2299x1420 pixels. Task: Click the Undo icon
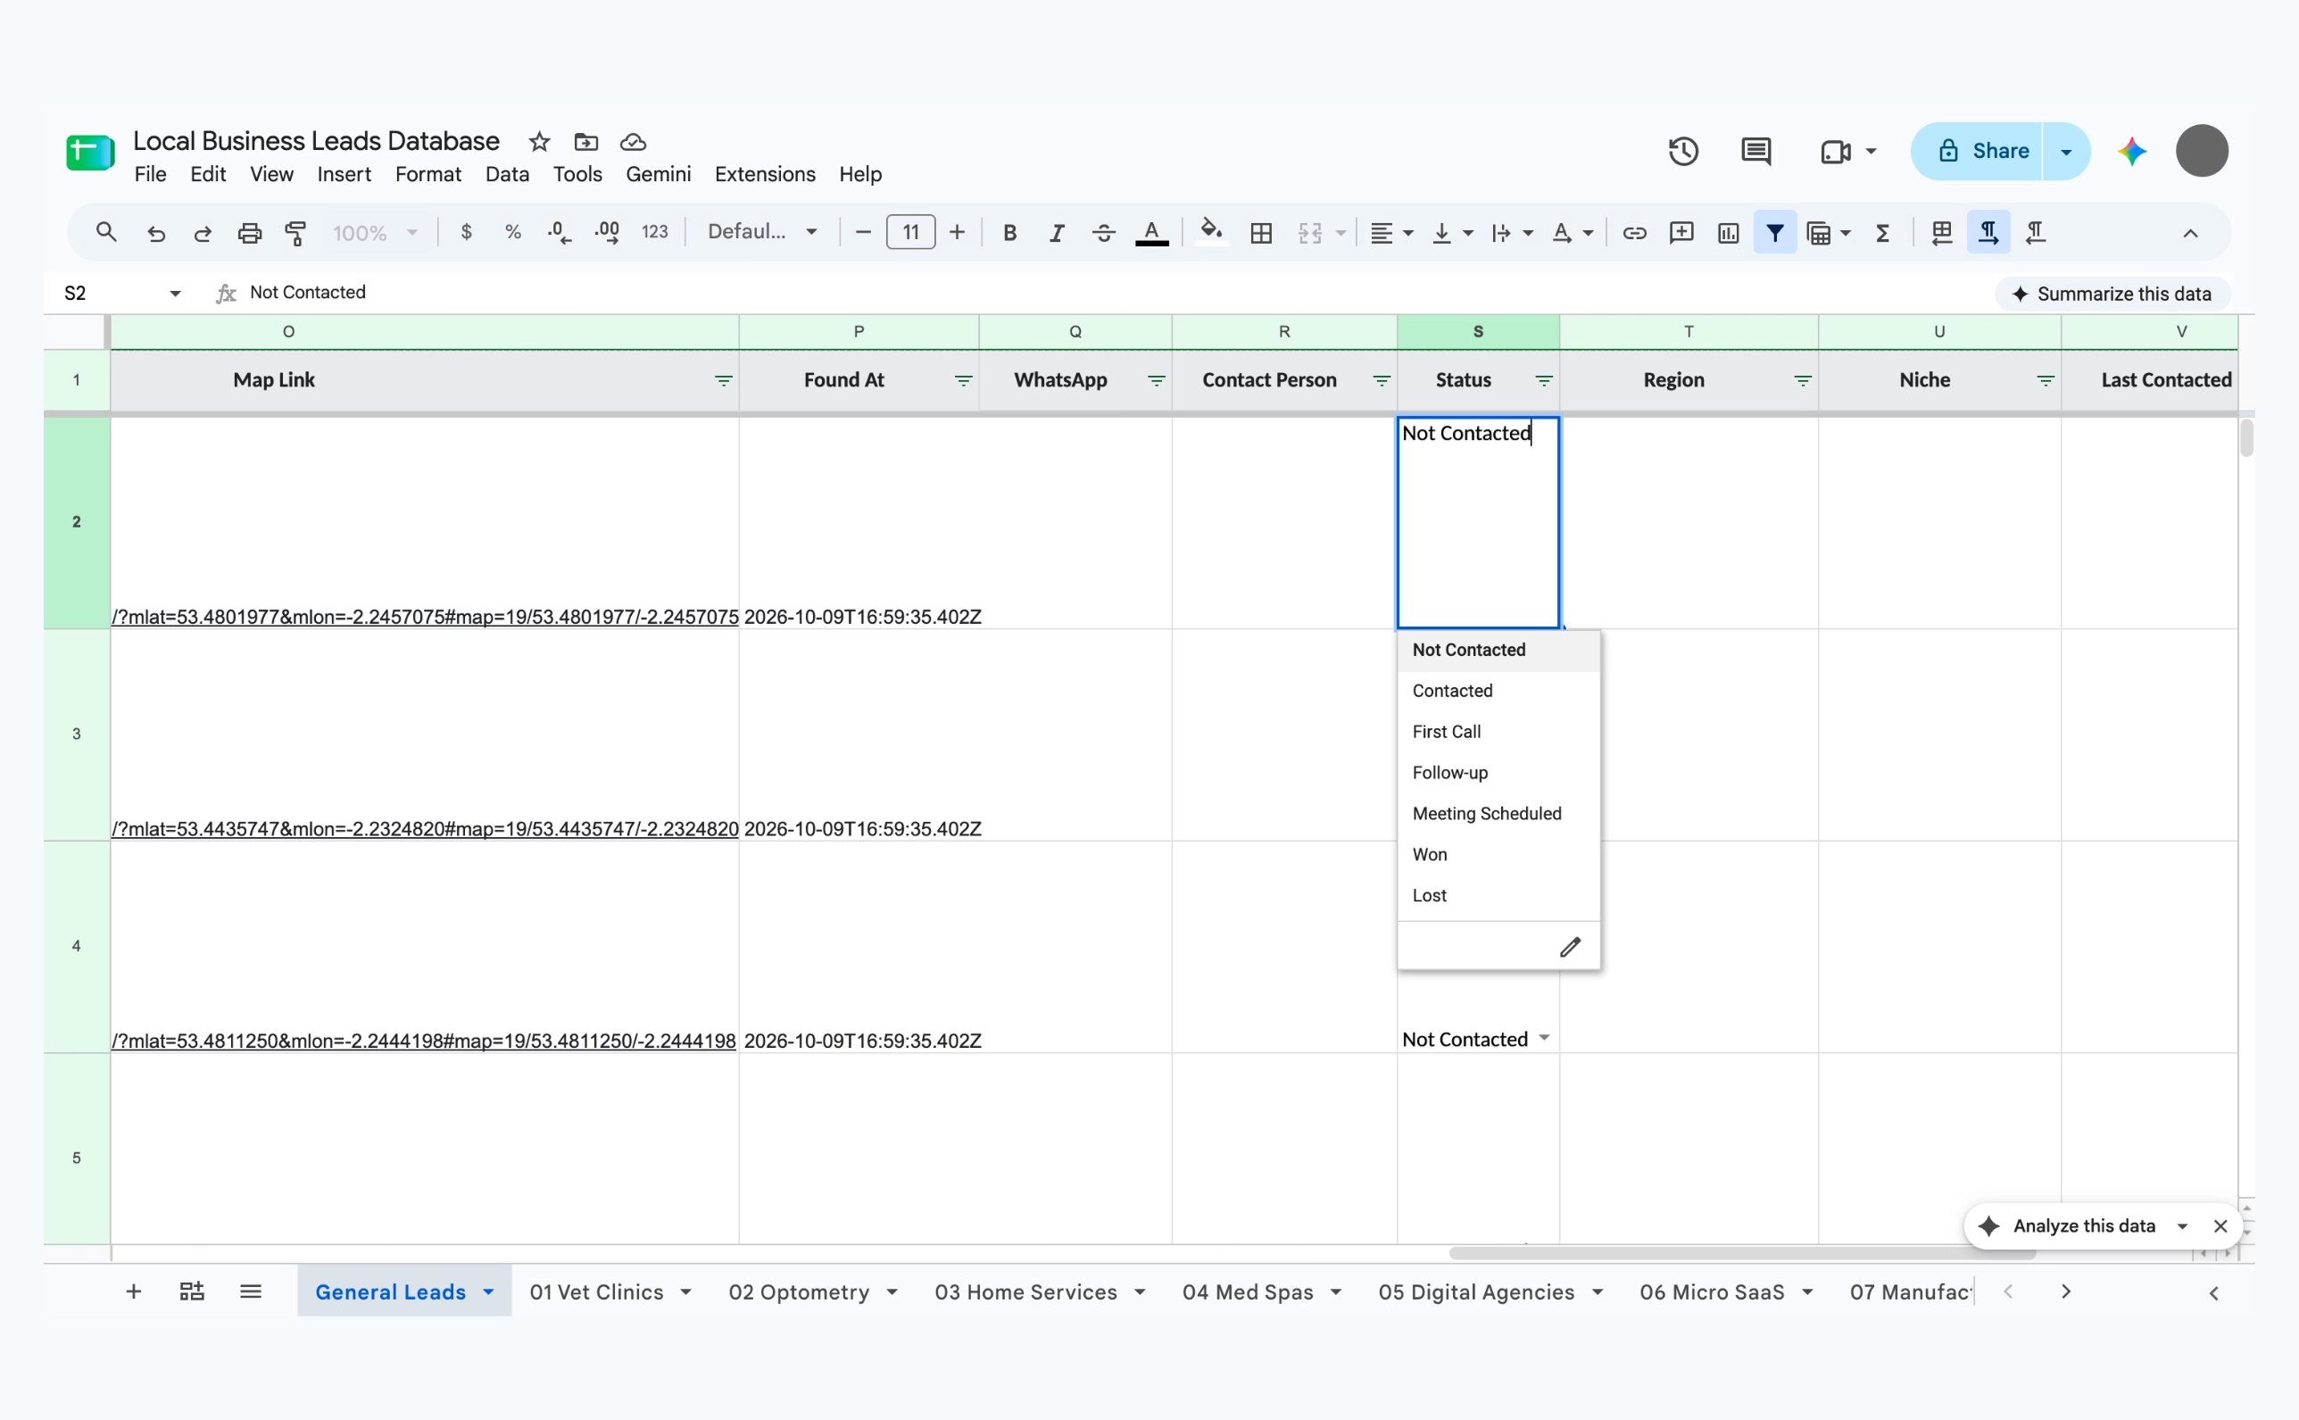coord(156,233)
